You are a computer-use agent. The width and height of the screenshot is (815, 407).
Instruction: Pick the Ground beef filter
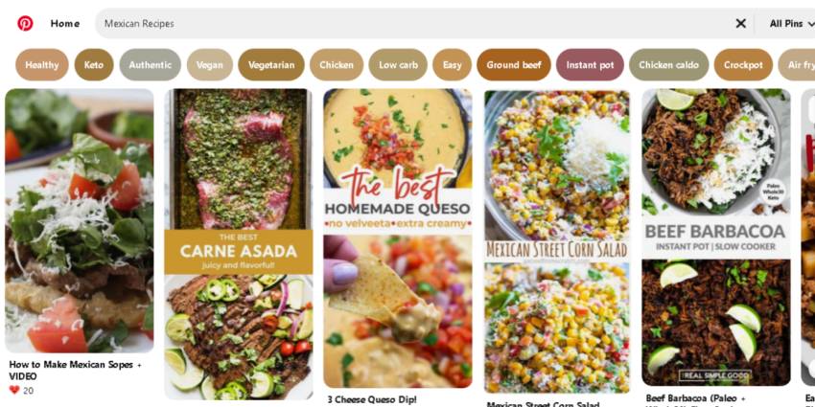(514, 65)
